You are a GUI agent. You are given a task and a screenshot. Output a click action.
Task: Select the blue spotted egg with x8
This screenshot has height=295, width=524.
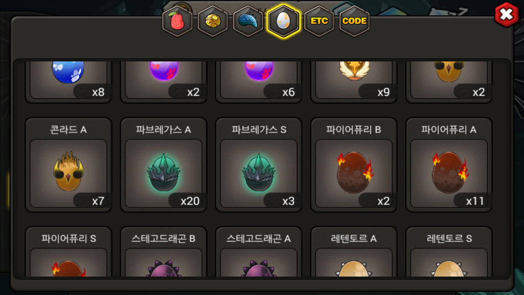point(69,81)
